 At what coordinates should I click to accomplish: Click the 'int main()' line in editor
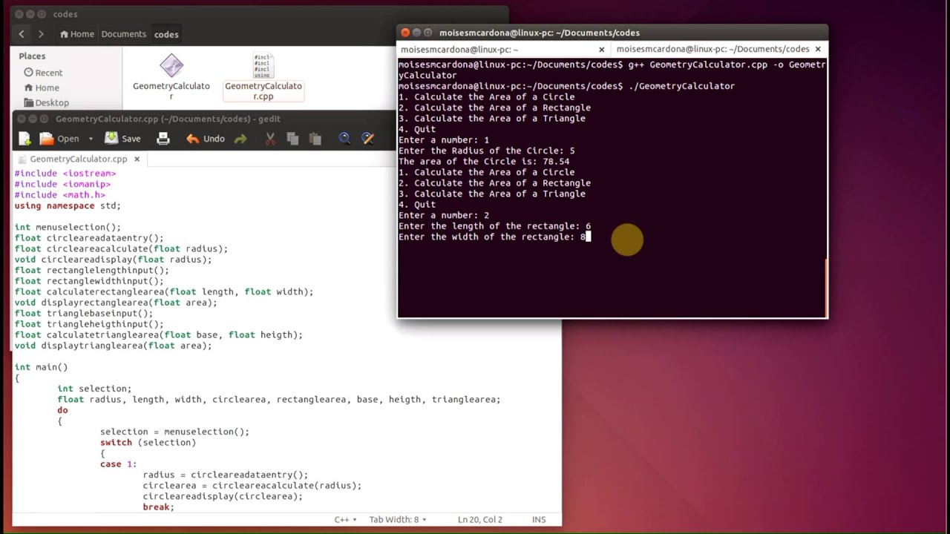pyautogui.click(x=41, y=367)
